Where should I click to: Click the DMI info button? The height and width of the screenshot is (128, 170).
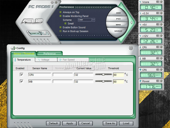(x=118, y=13)
